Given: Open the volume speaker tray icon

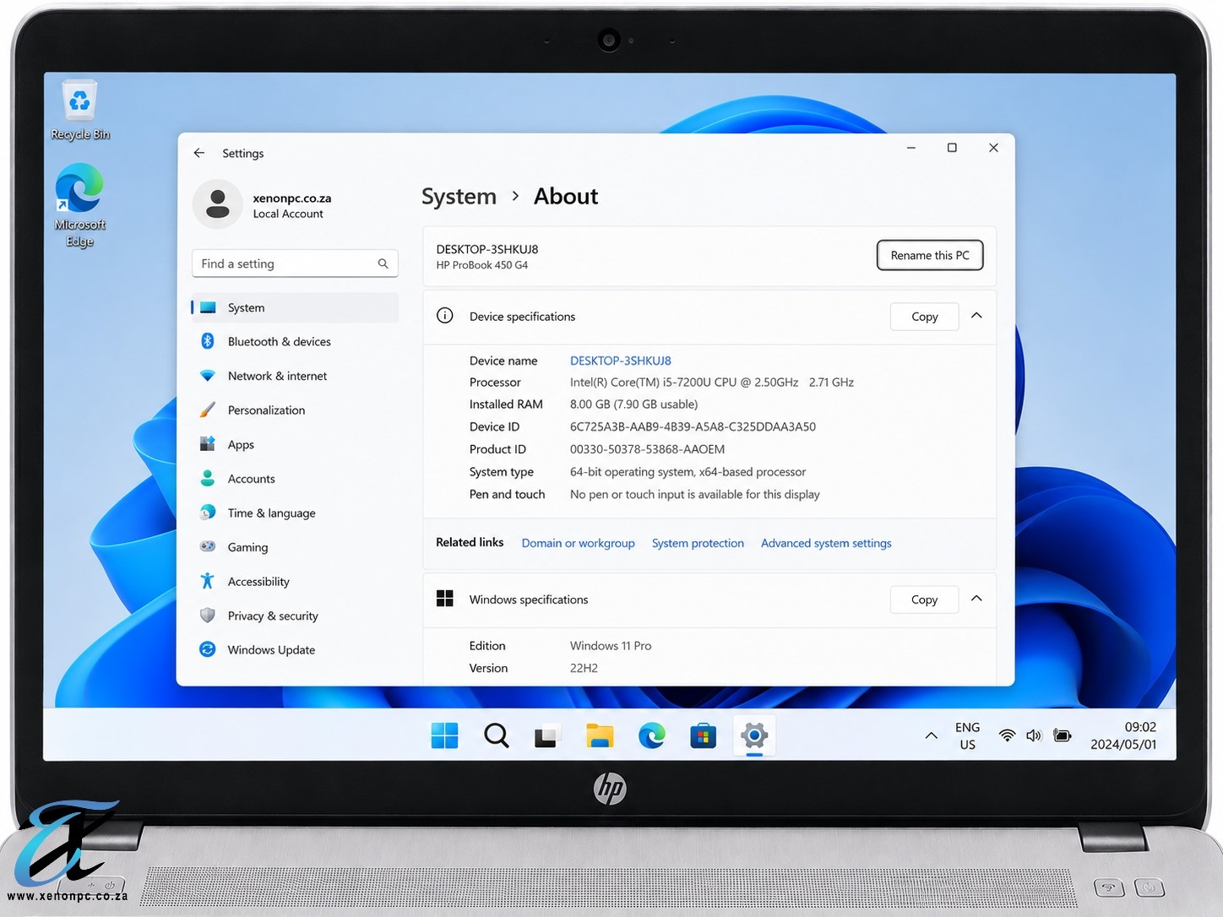Looking at the screenshot, I should coord(1034,735).
